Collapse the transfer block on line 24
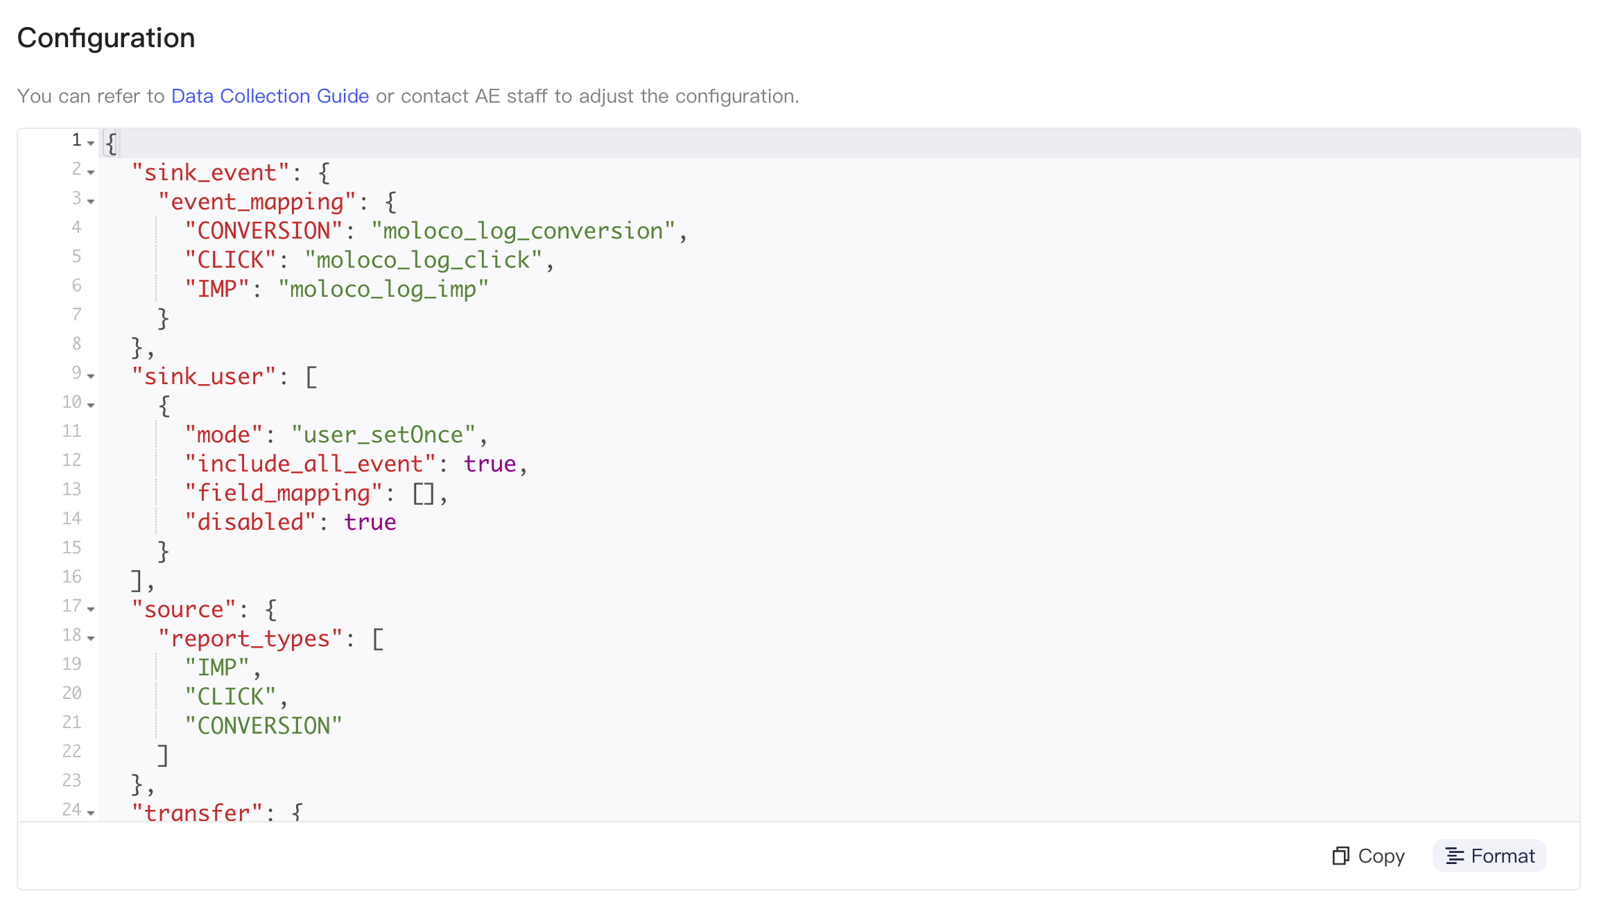The image size is (1599, 907). 91,813
